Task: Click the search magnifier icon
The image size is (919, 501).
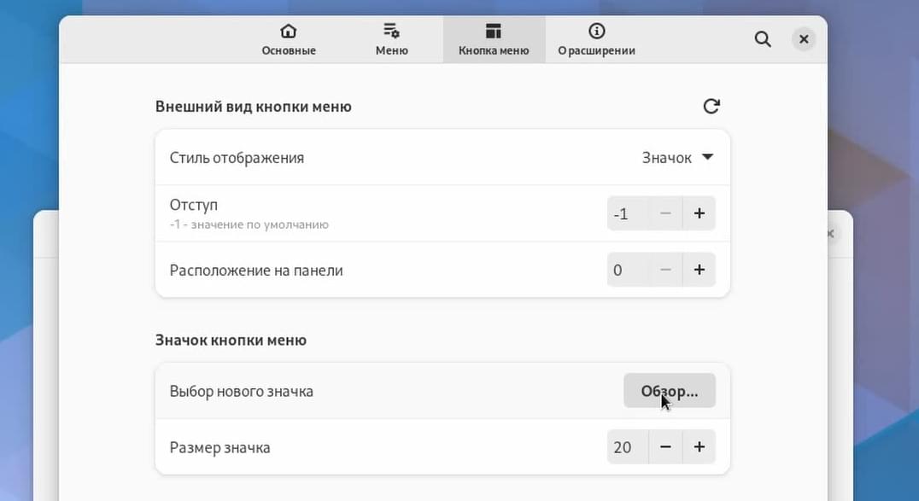Action: click(763, 39)
